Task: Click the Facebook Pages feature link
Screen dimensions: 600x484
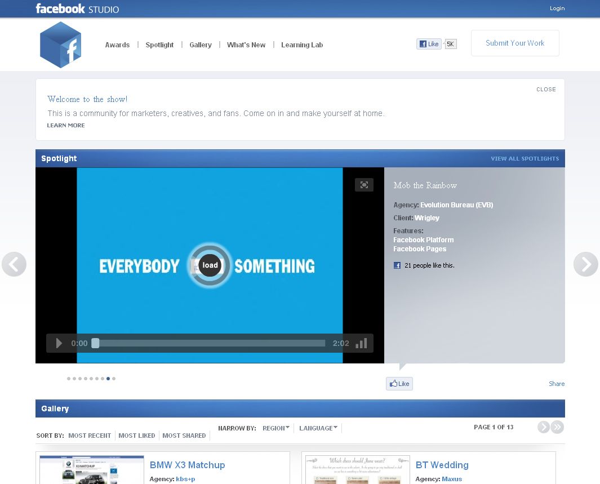Action: pyautogui.click(x=420, y=249)
